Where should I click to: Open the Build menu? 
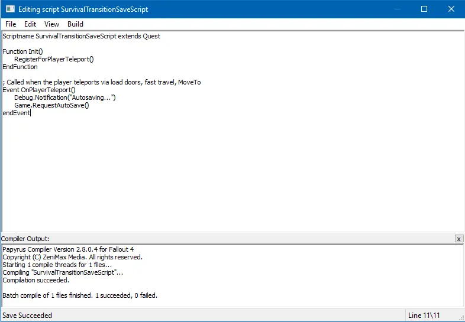[75, 24]
